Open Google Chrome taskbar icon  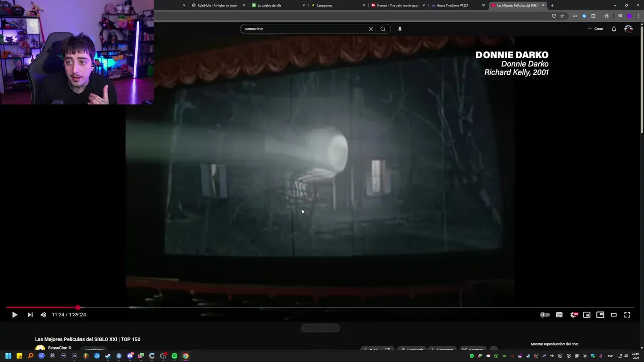[185, 356]
